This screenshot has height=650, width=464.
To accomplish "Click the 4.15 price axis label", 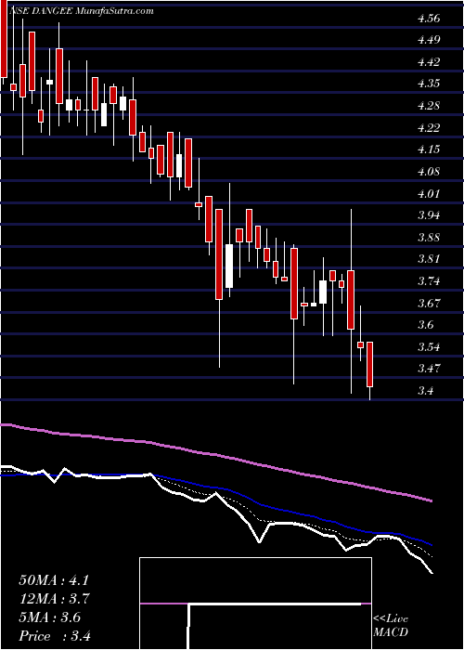I will [429, 149].
